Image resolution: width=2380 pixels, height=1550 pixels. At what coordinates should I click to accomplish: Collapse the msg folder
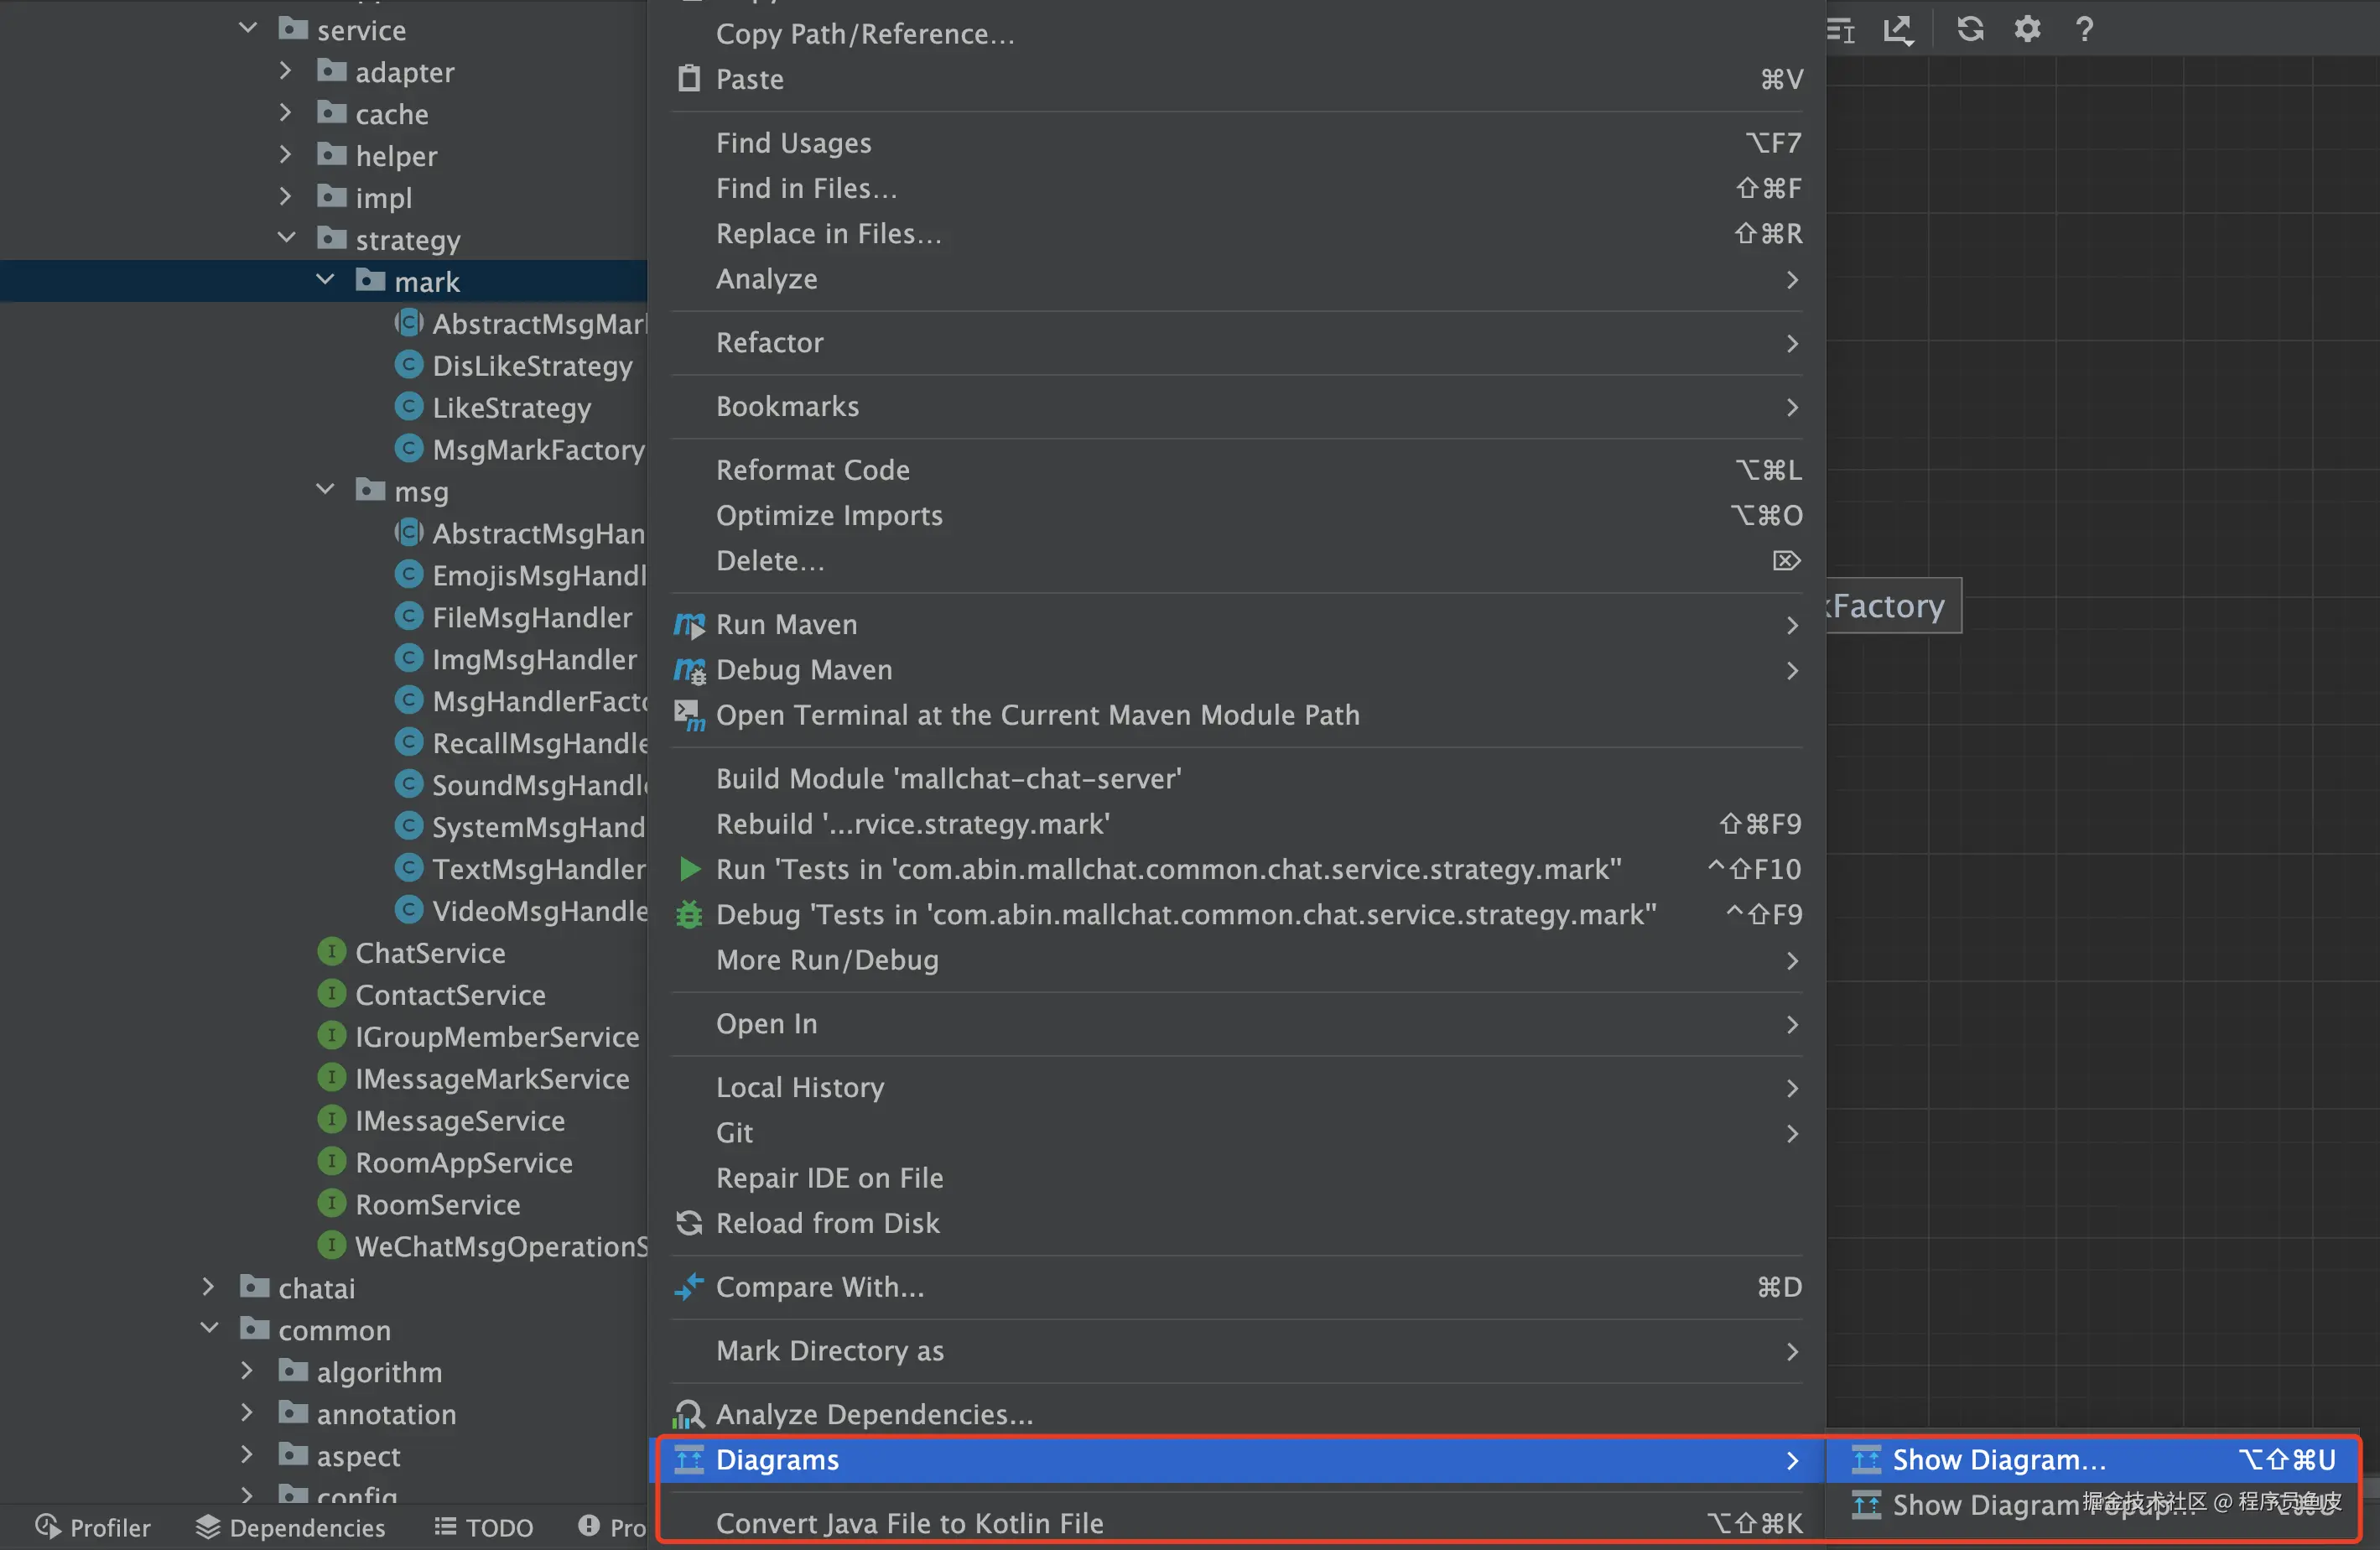pyautogui.click(x=325, y=490)
